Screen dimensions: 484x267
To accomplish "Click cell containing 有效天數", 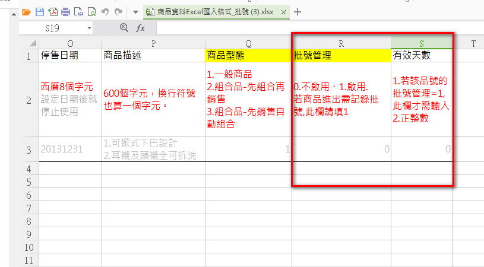I will (x=422, y=56).
